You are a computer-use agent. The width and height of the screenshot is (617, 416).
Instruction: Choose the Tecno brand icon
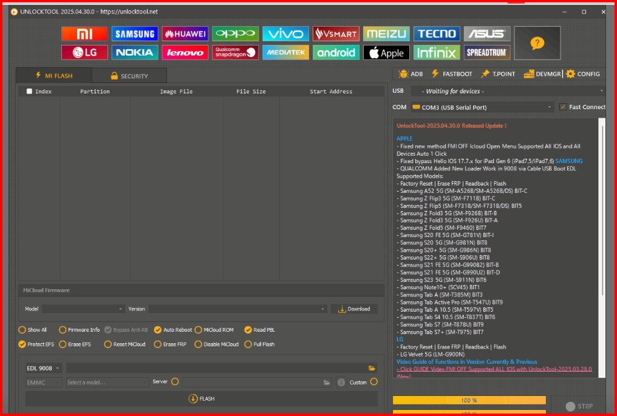pos(437,34)
